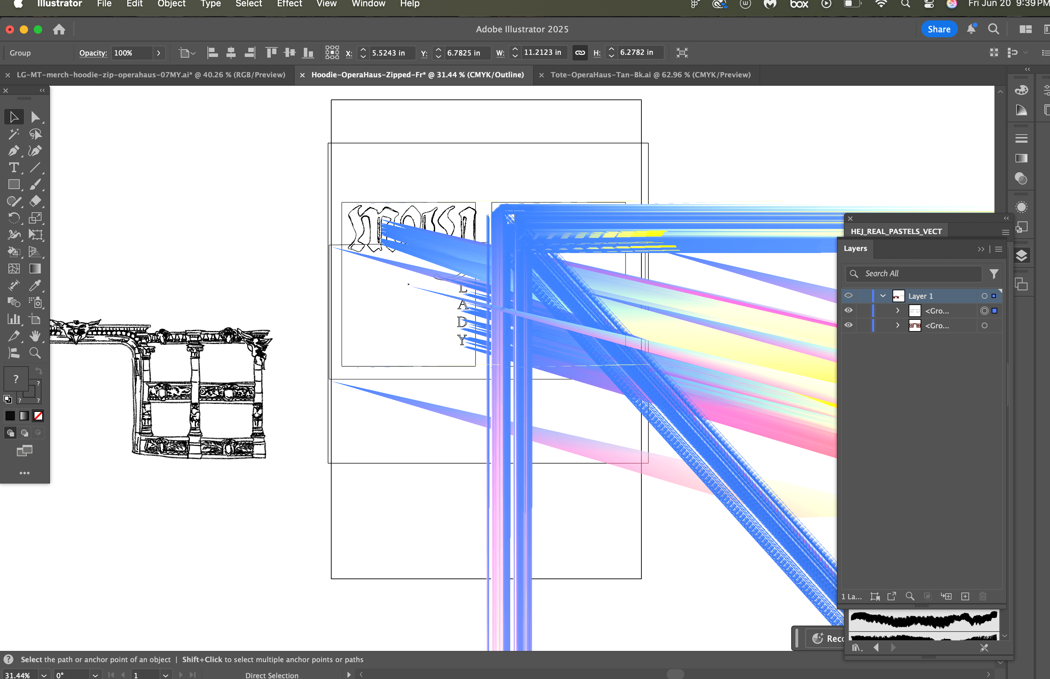
Task: Click the Edit Toolbar ellipsis button
Action: pos(25,473)
